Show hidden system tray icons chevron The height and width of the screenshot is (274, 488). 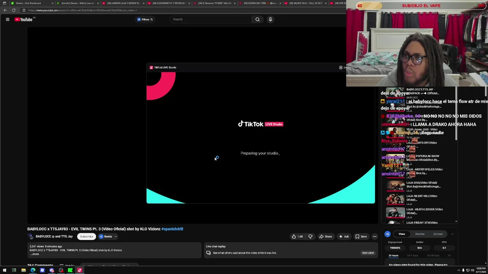pos(459,271)
